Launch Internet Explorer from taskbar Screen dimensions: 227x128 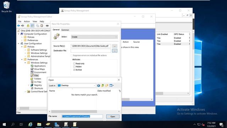tap(30, 124)
